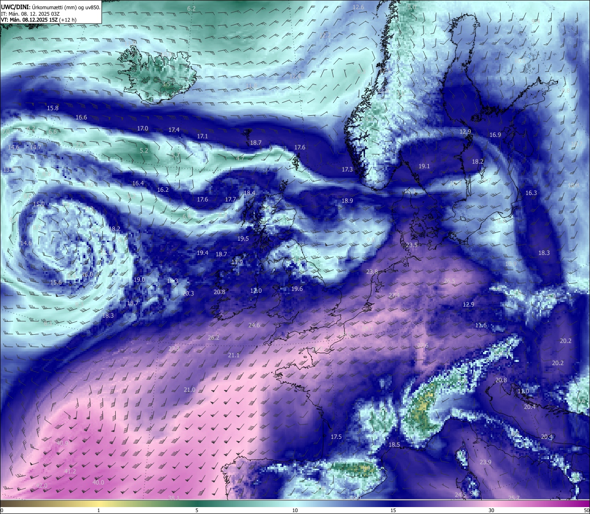Click the 15.0 value near the cyclone
Viewport: 590px width, 514px height.
click(39, 203)
